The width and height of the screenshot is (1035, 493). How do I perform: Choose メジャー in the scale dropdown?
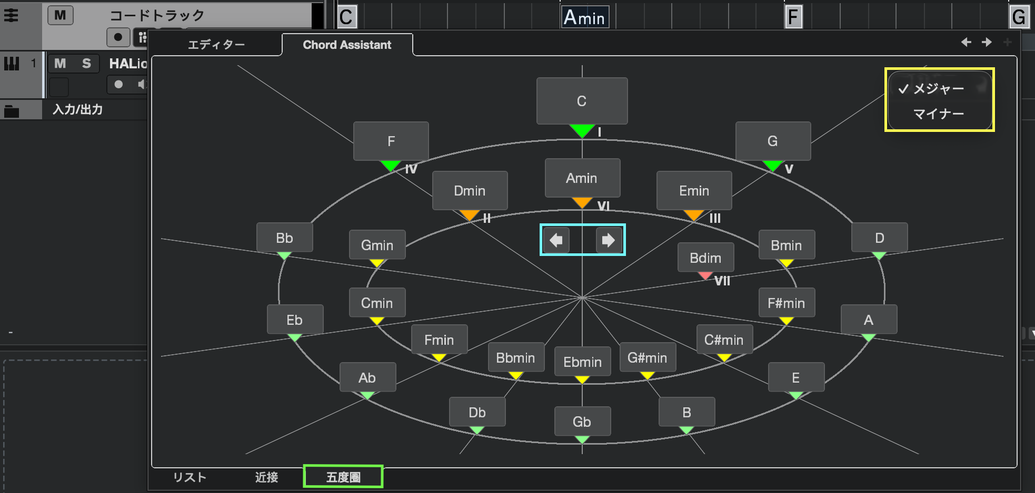pos(938,89)
